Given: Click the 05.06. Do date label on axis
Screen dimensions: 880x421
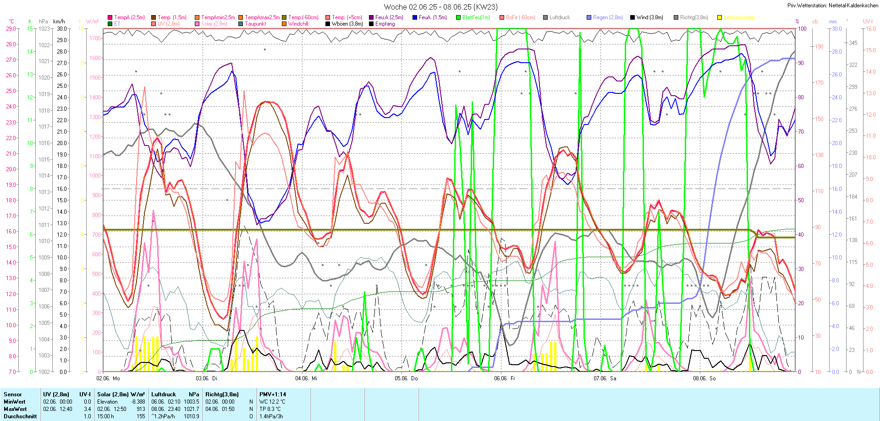Looking at the screenshot, I should point(406,378).
